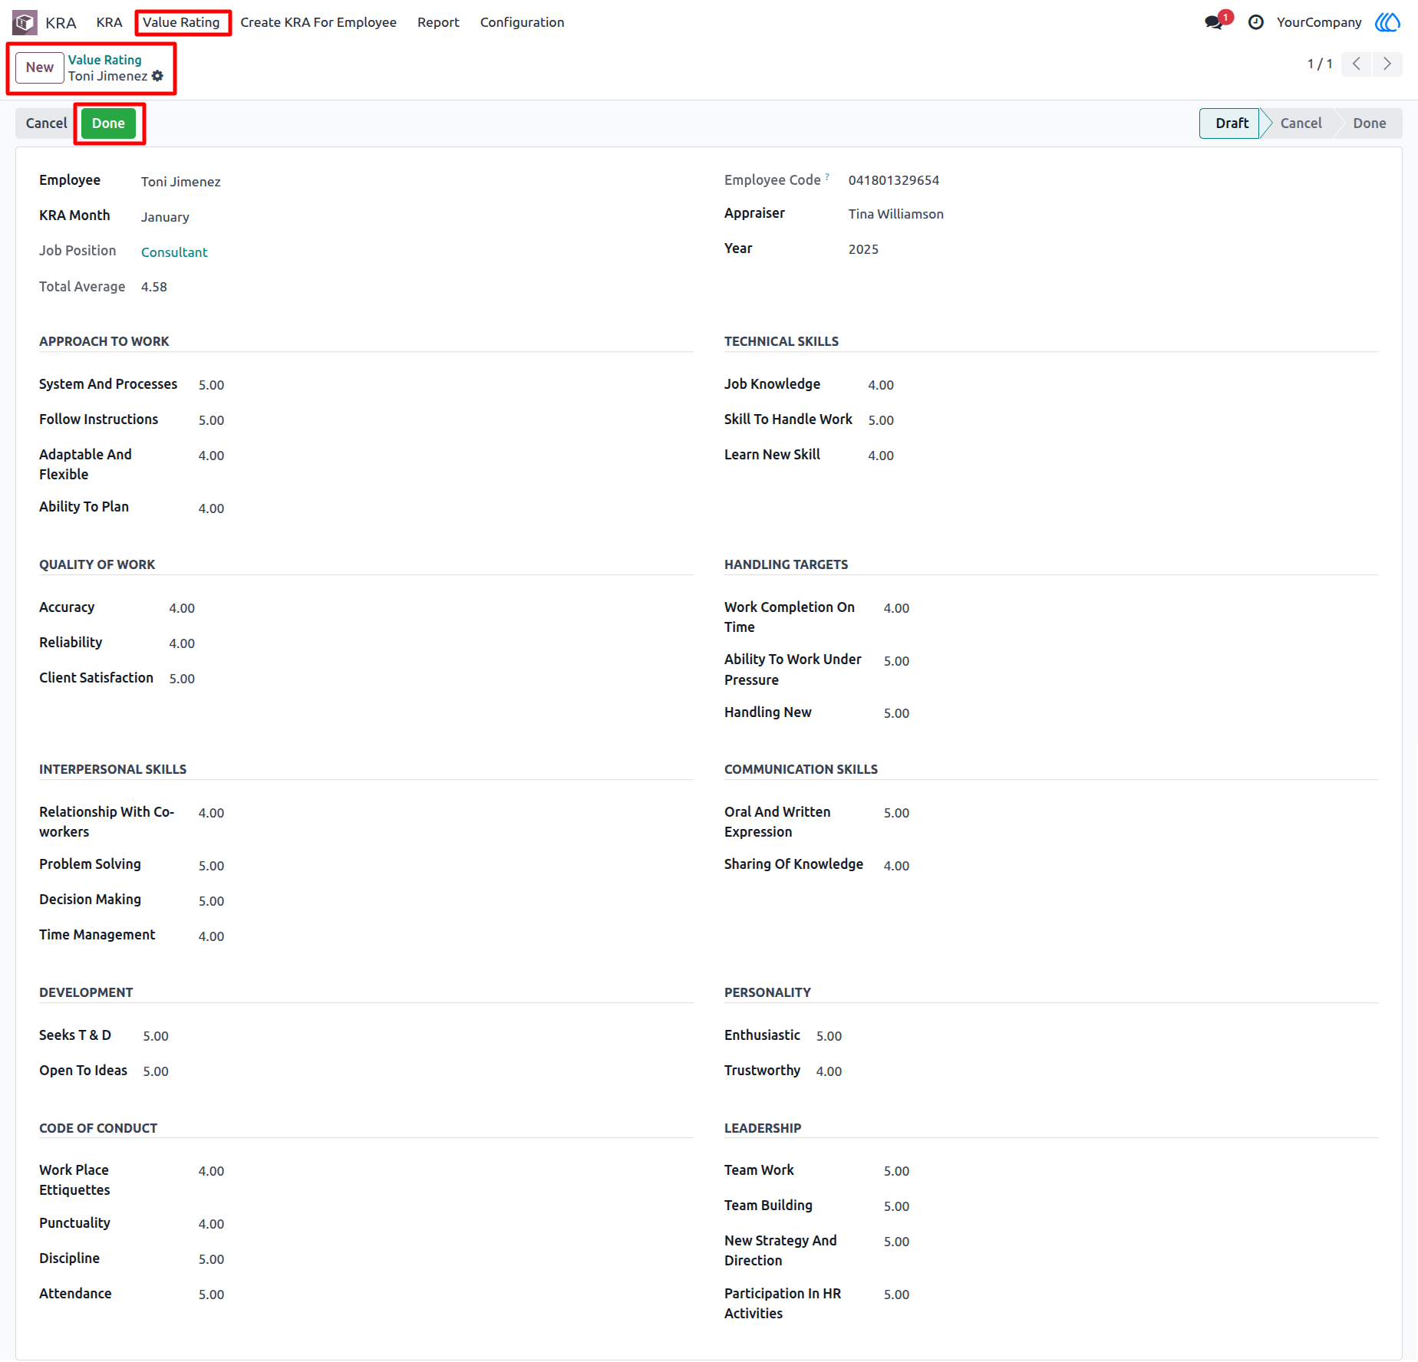
Task: Open the activities clock icon
Action: [x=1255, y=22]
